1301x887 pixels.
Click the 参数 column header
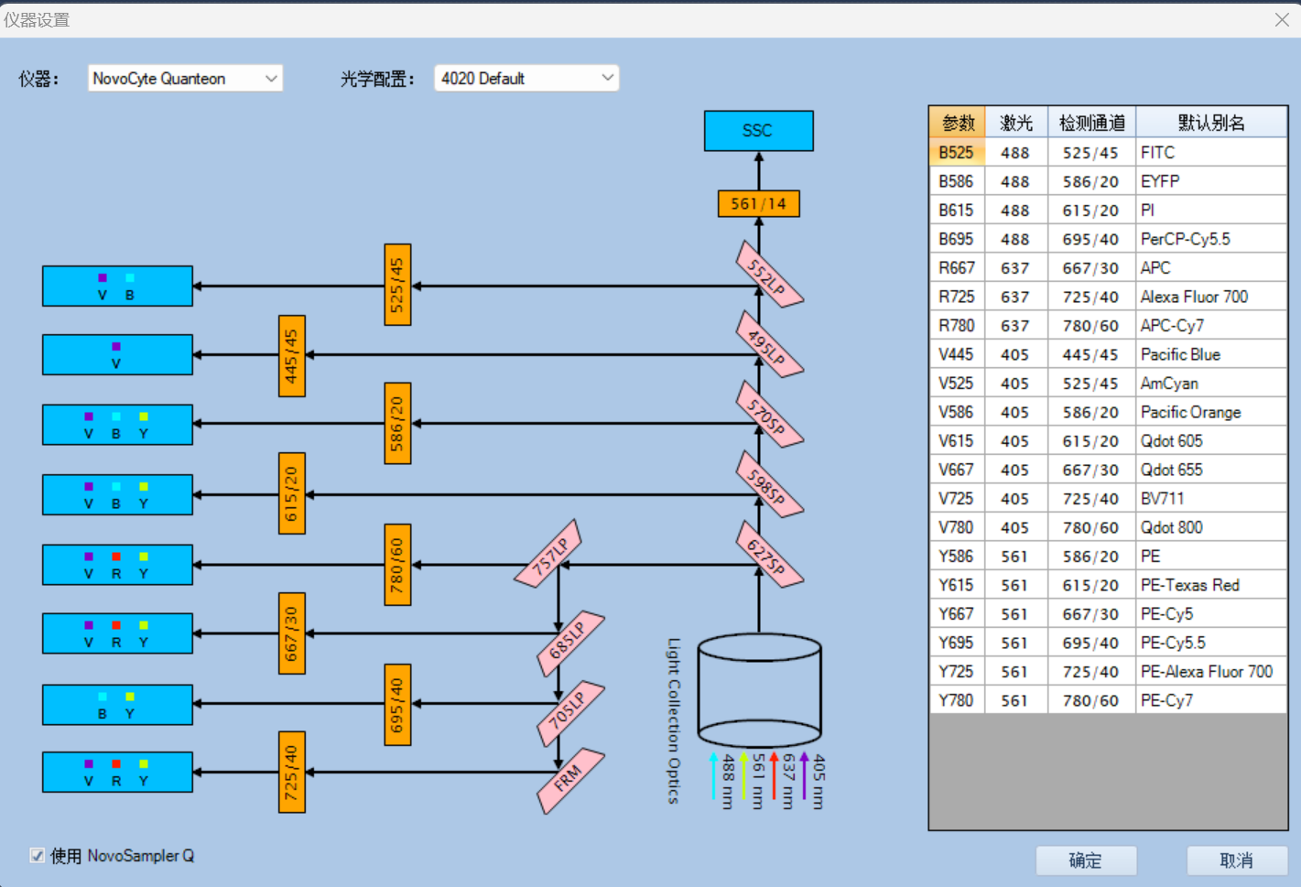[x=958, y=123]
